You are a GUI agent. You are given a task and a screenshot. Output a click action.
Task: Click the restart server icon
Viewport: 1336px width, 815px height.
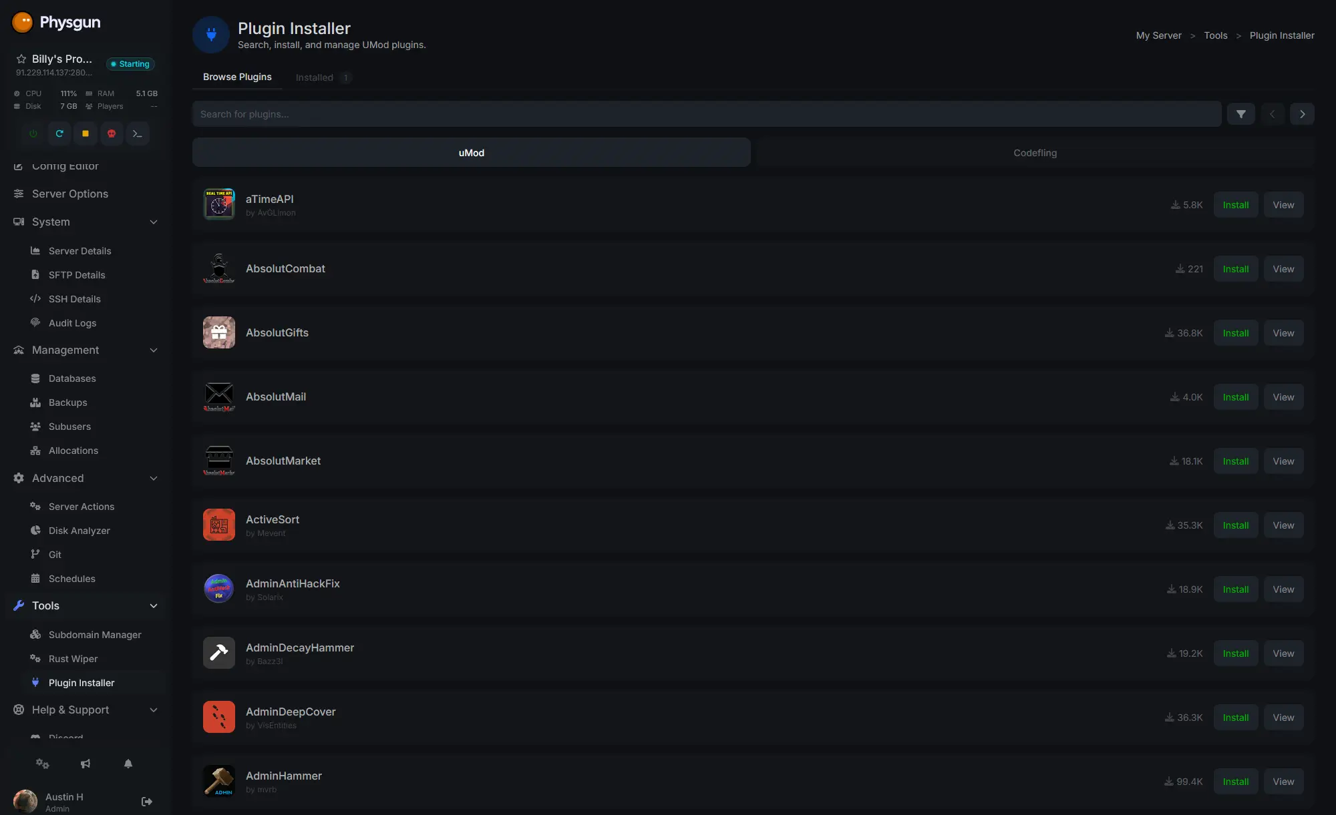[59, 133]
